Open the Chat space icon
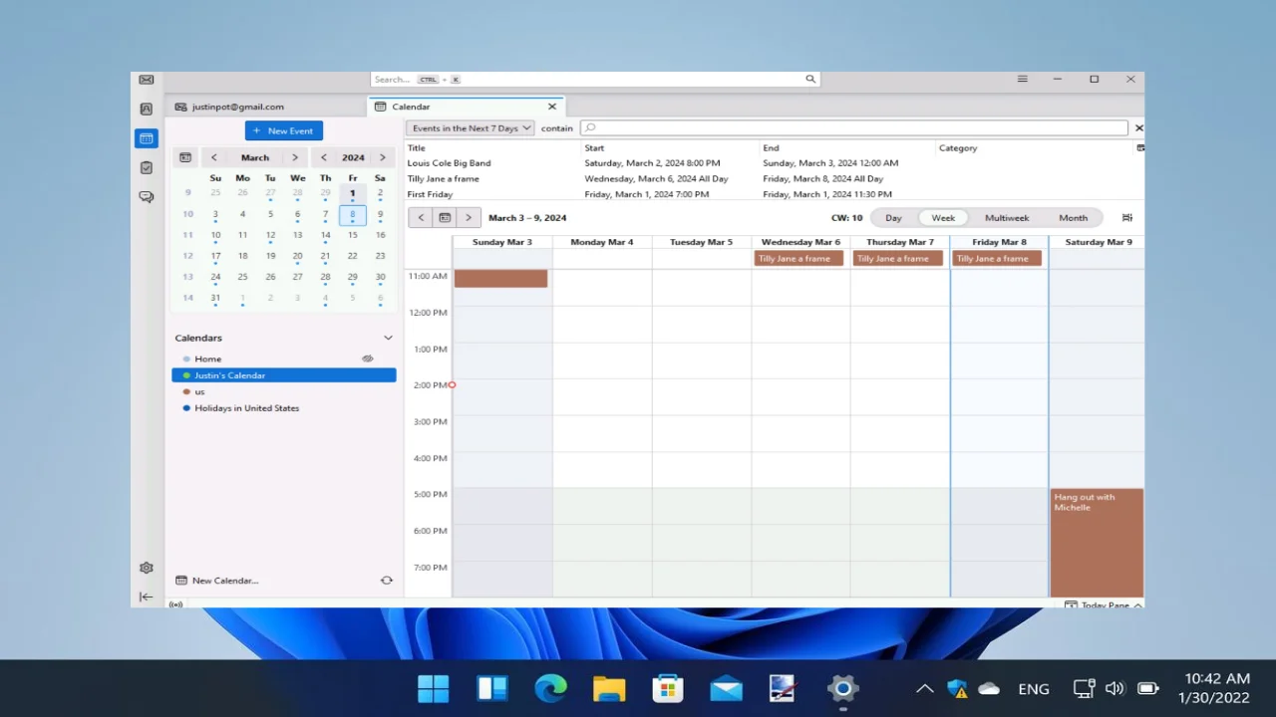 (x=147, y=197)
